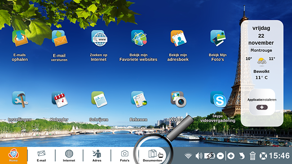Click the orange Home button
This screenshot has width=292, height=164.
[13, 155]
